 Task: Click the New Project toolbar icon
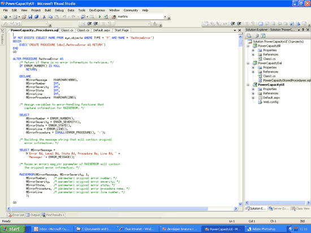(x=6, y=17)
